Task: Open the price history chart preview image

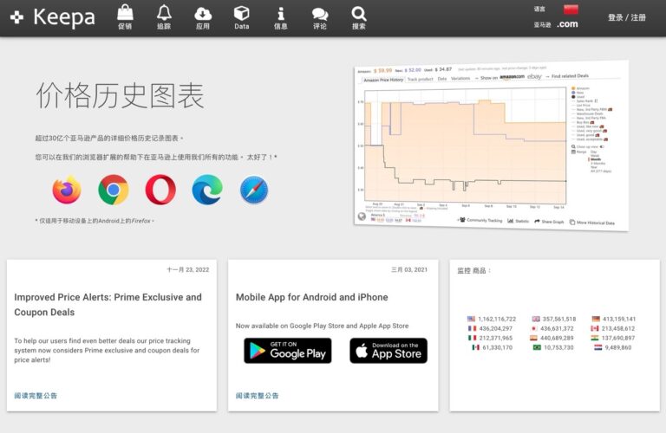Action: point(492,145)
